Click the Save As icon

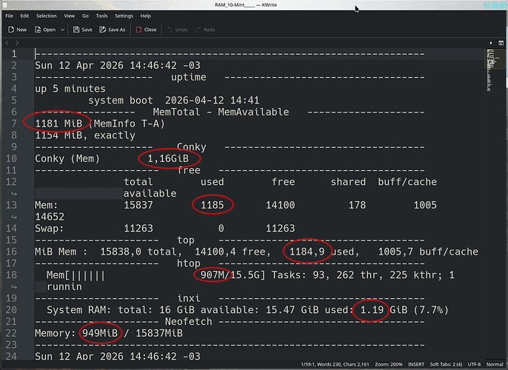(x=103, y=30)
